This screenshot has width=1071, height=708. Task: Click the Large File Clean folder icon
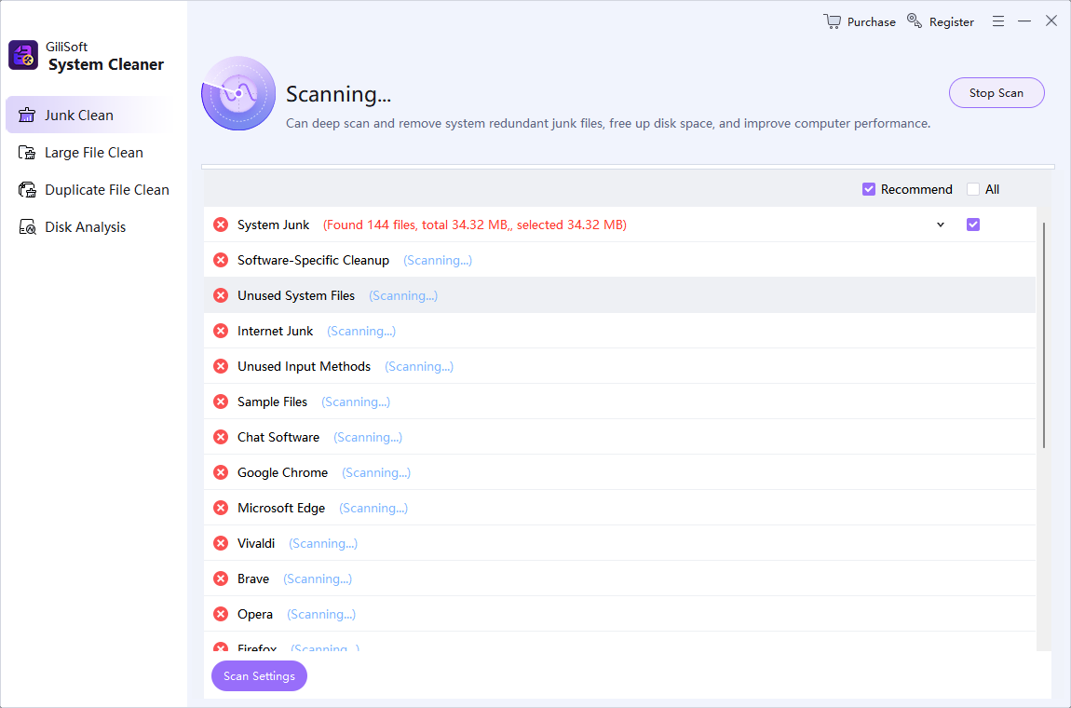[x=27, y=153]
